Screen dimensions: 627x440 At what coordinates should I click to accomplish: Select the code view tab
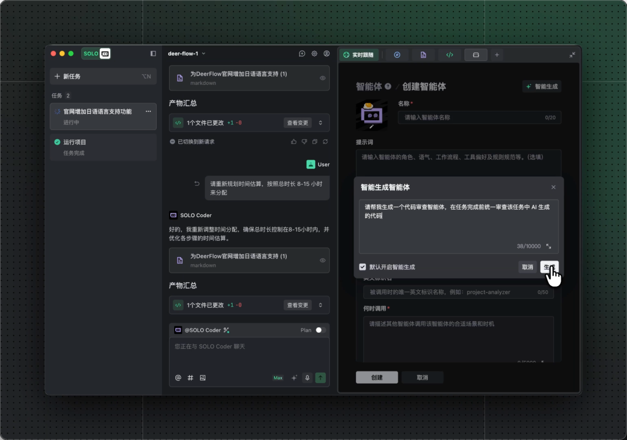coord(449,55)
